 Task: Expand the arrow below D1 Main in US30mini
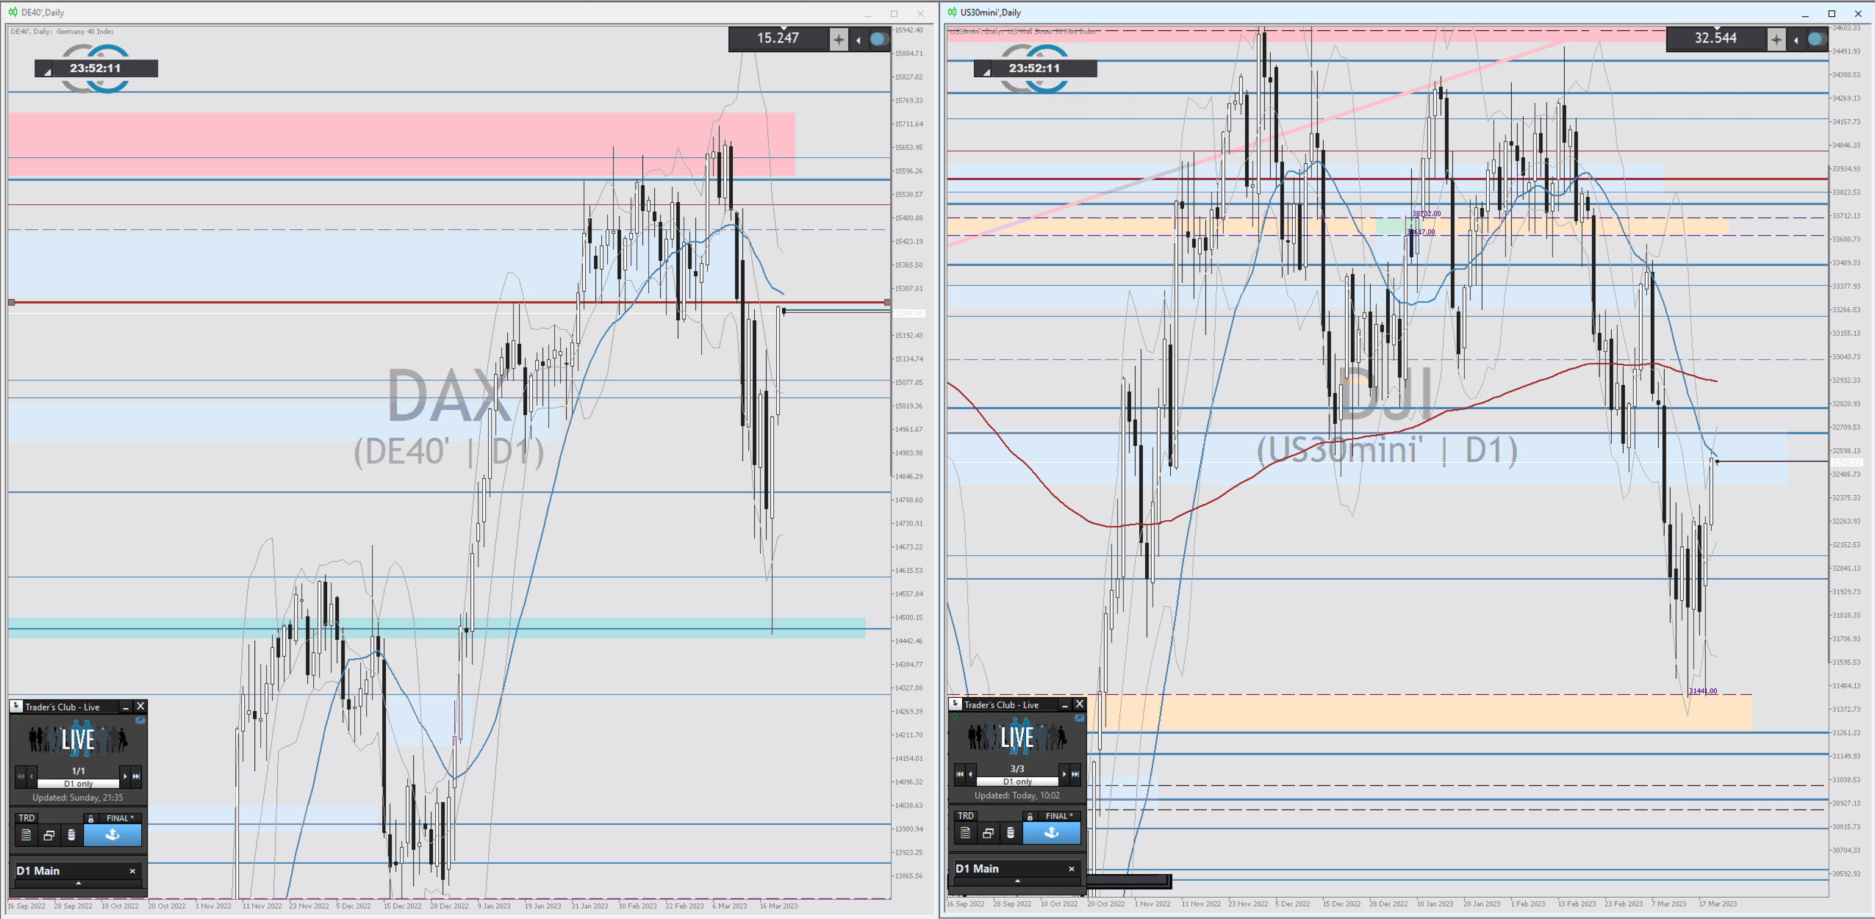1018,881
